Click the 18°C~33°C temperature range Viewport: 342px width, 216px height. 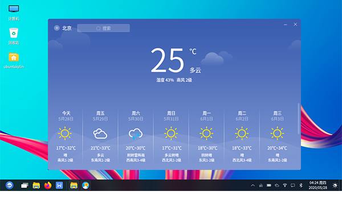(x=242, y=148)
